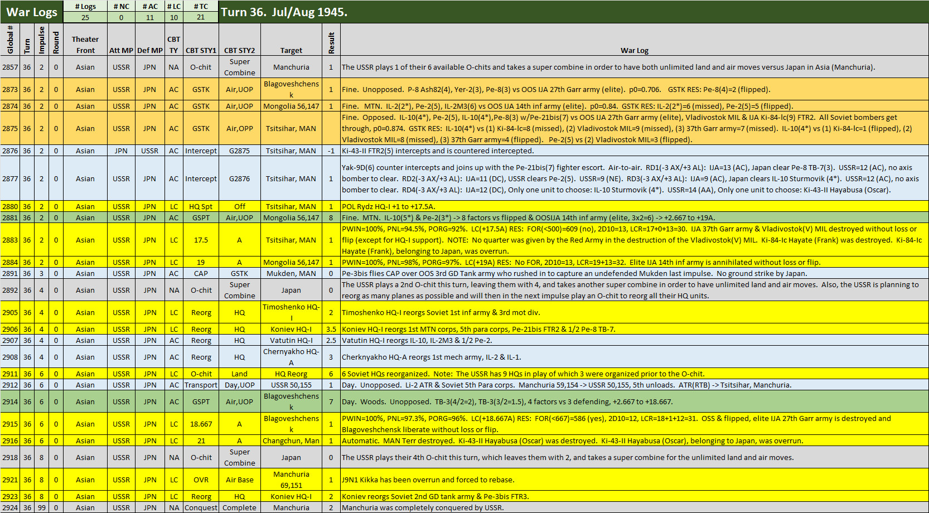Select the rotated "Result" column header

click(331, 39)
